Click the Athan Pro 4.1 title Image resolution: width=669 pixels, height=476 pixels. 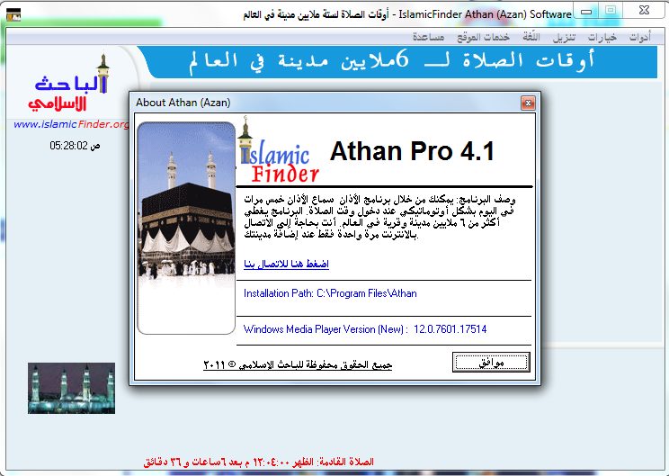(412, 151)
